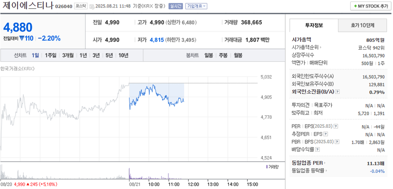Switch to the 일봉 candlestick chart
393x189 pixels.
click(x=208, y=55)
